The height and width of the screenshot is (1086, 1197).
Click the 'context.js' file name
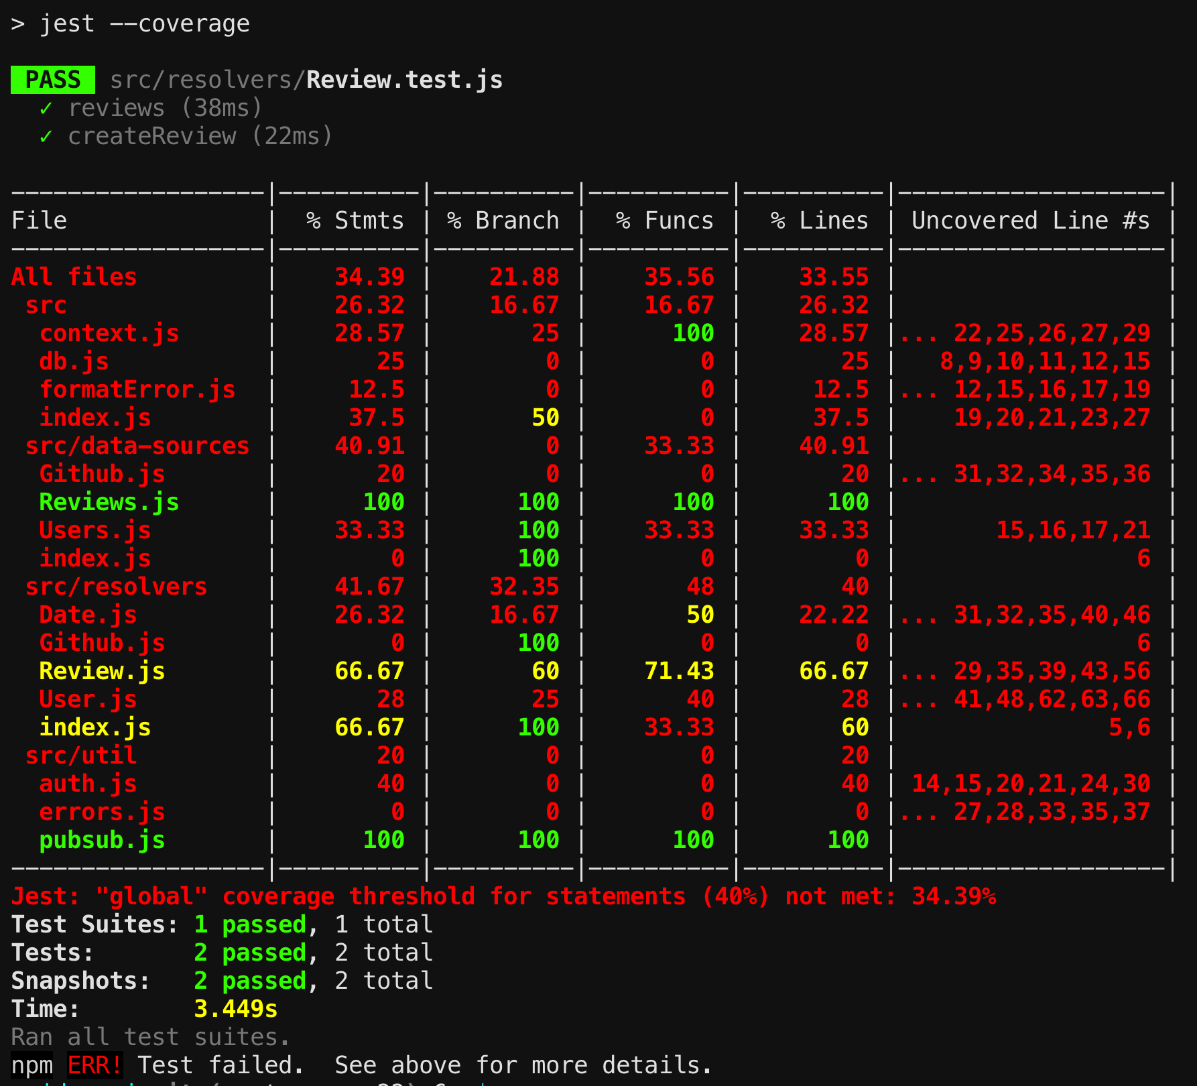pyautogui.click(x=109, y=333)
